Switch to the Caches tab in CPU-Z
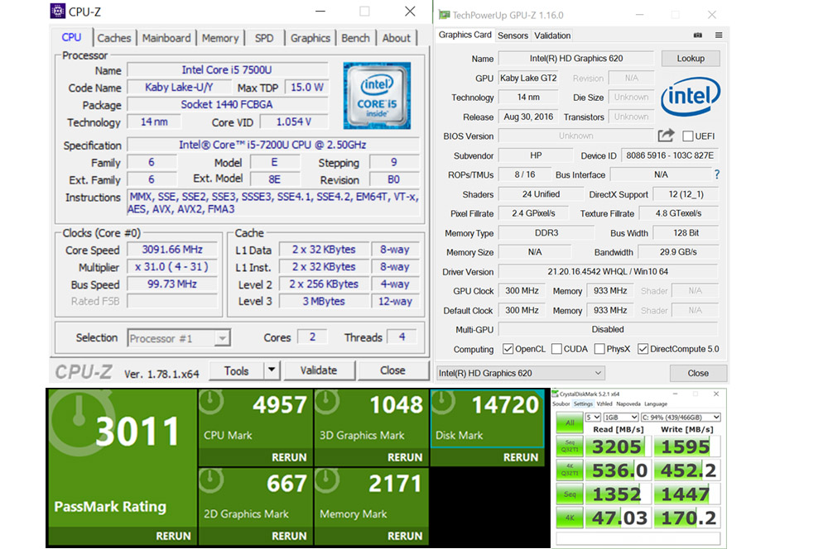Image resolution: width=828 pixels, height=549 pixels. point(113,38)
